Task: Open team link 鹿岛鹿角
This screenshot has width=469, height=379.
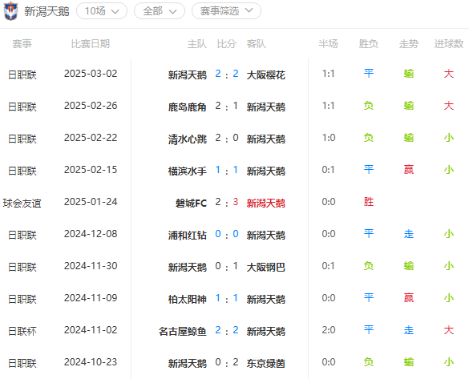Action: (x=188, y=107)
